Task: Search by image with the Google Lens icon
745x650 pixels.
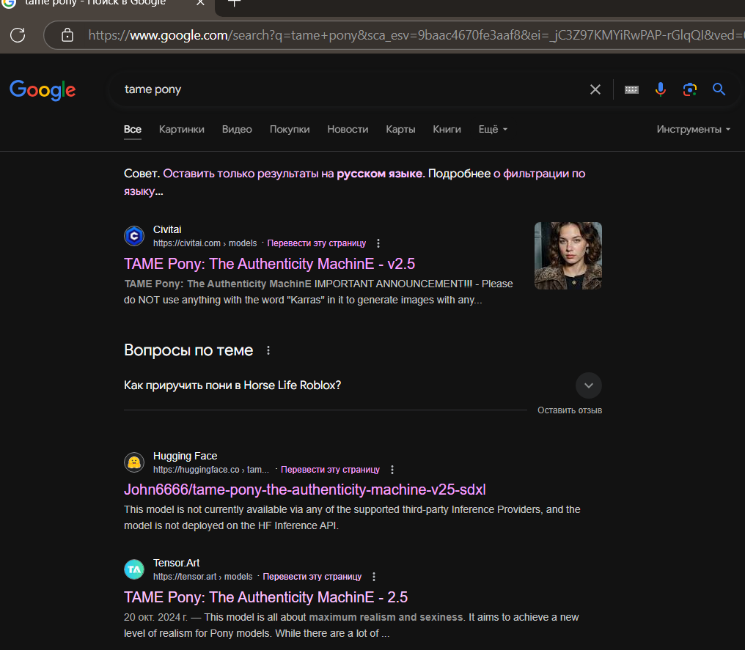Action: 689,89
